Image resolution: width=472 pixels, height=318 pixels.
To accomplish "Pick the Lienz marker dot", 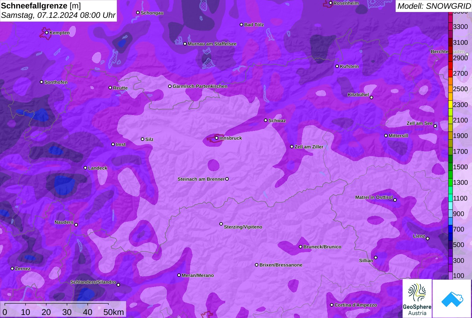I will (427, 239).
